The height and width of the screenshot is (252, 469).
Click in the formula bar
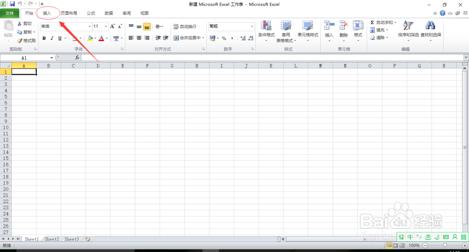click(272, 58)
